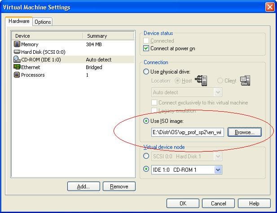Click the CD-ROM disc icon
The height and width of the screenshot is (213, 277).
click(x=17, y=59)
